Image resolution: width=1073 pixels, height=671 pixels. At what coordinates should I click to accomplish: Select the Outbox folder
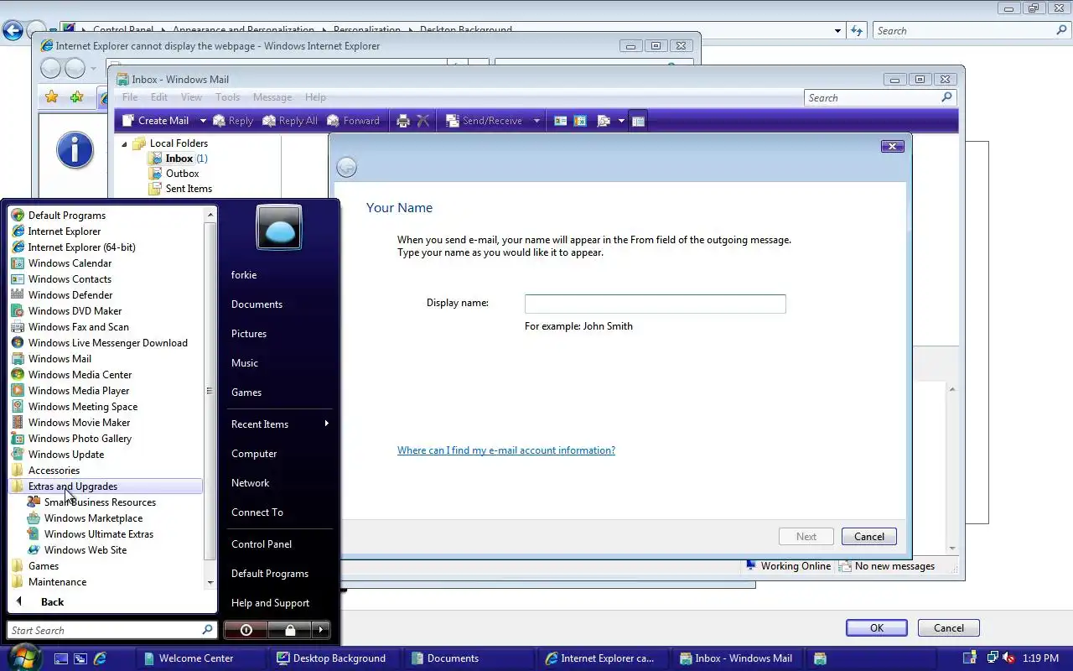pyautogui.click(x=174, y=174)
